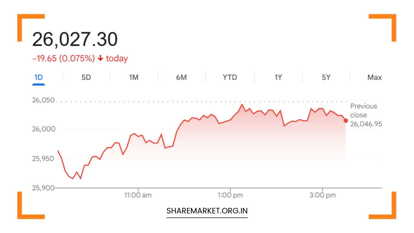
Task: Open the 6M chart view
Action: tap(181, 77)
